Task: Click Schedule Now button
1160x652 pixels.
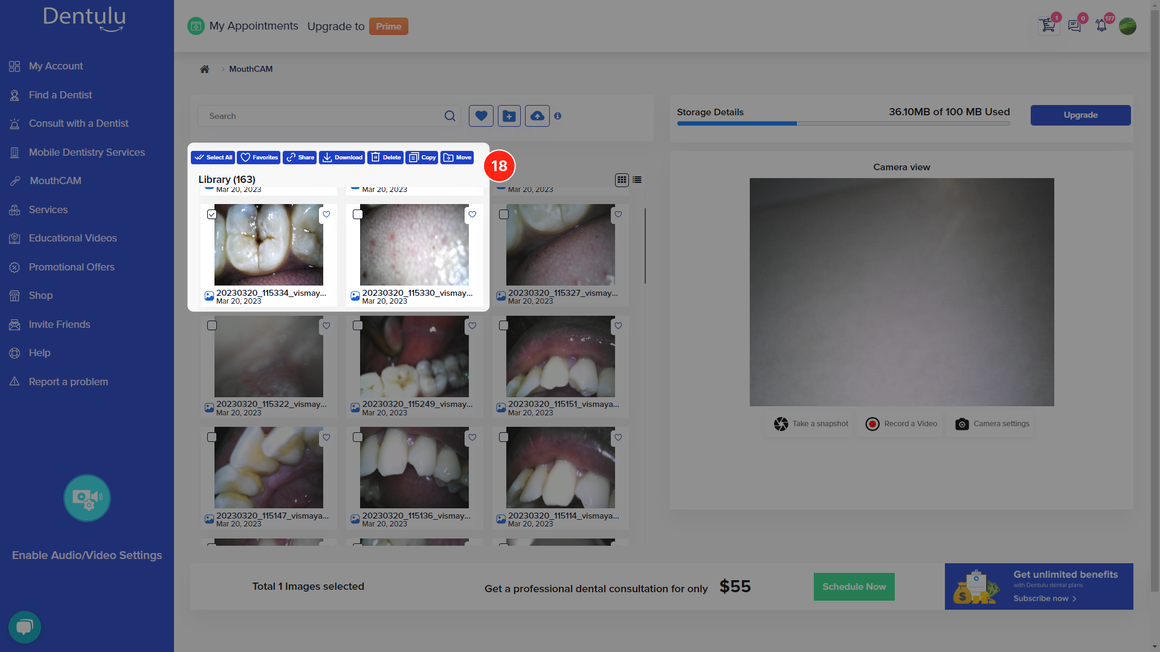Action: coord(854,587)
